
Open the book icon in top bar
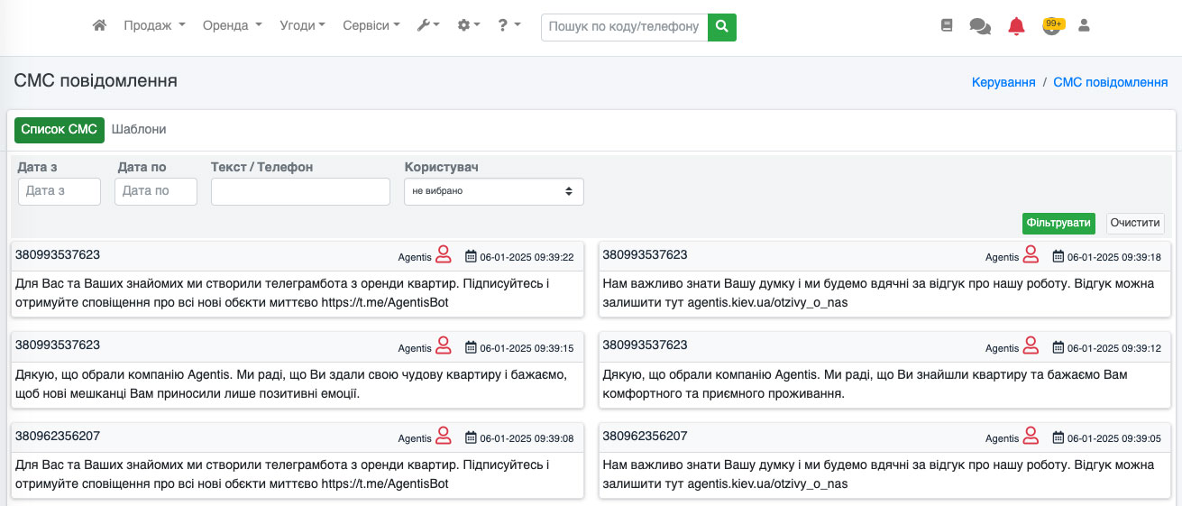click(x=947, y=26)
